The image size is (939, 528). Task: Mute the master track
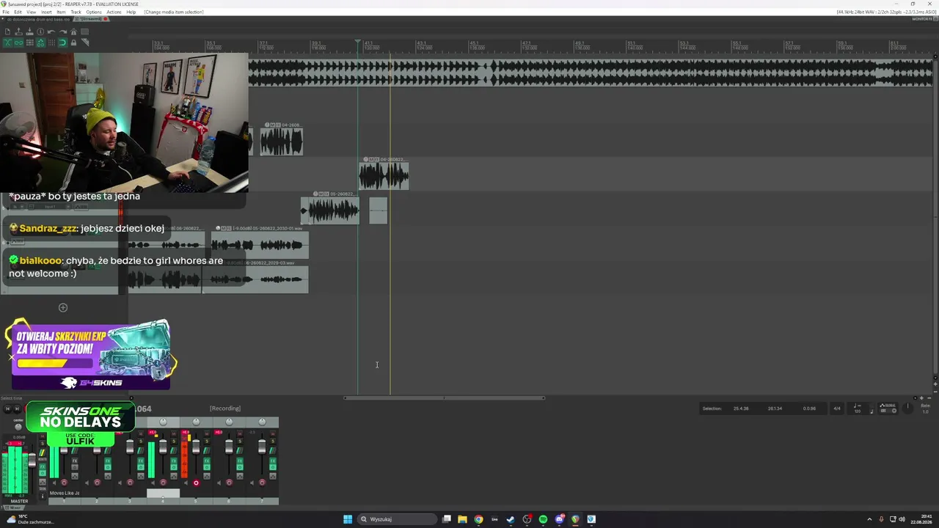(x=42, y=436)
